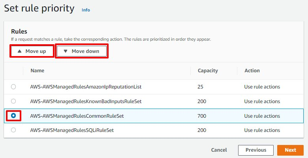This screenshot has height=158, width=308.
Task: Cancel the rule priority setup
Action: click(x=219, y=150)
